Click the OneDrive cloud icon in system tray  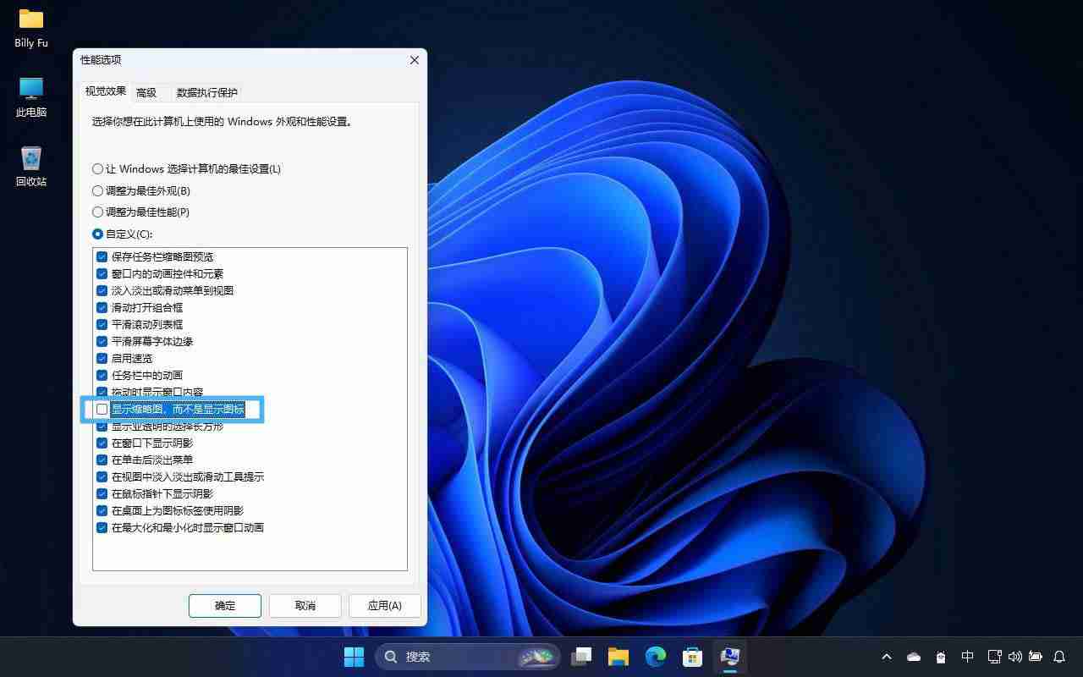pos(913,656)
